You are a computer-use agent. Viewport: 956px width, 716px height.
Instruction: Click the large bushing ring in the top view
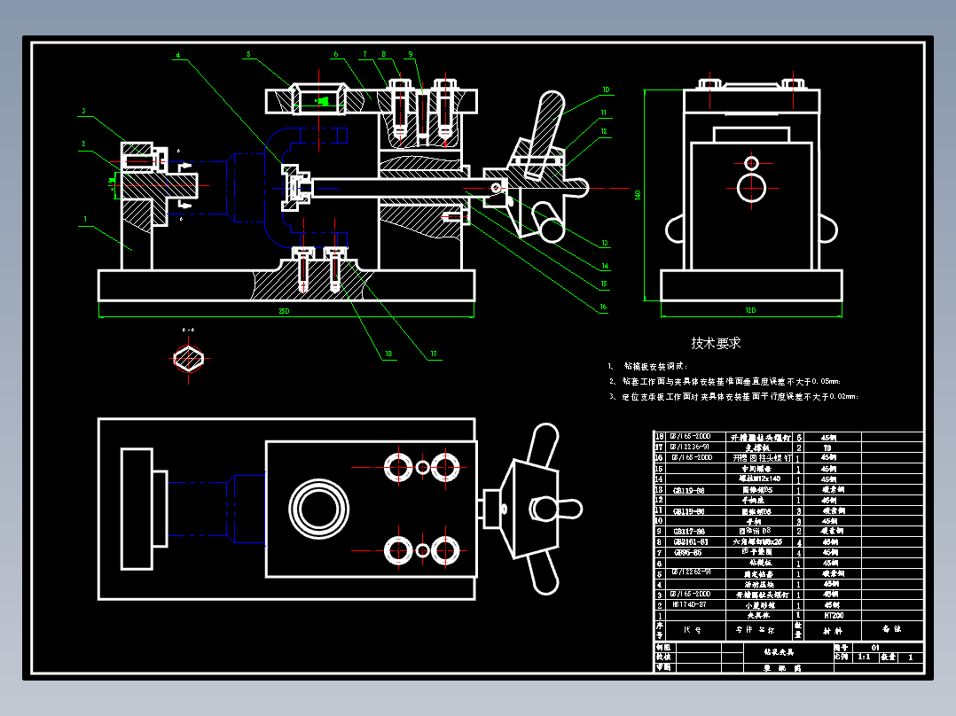click(x=319, y=509)
